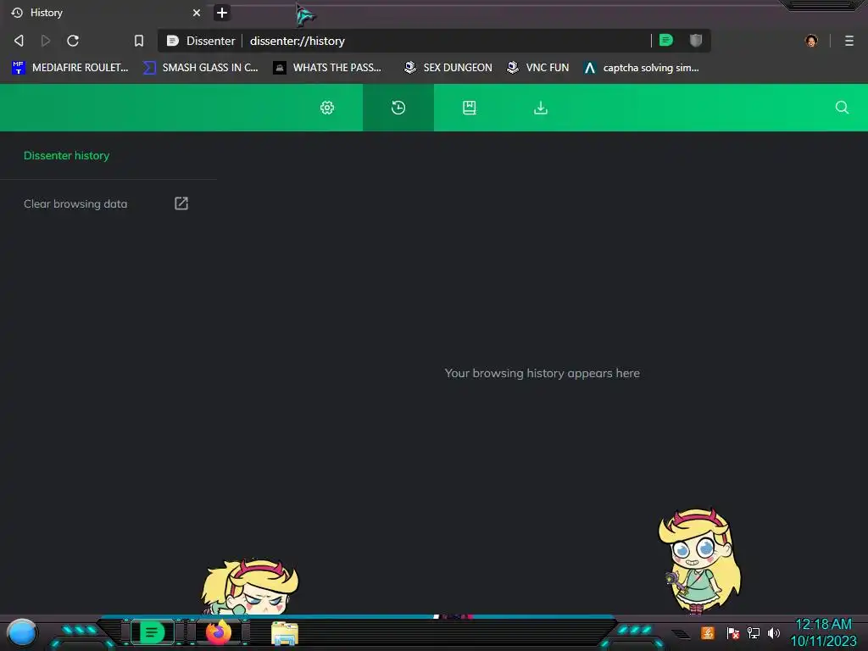Open the green Dissenter comment icon in the address bar
Screen dimensions: 868x651
(666, 40)
